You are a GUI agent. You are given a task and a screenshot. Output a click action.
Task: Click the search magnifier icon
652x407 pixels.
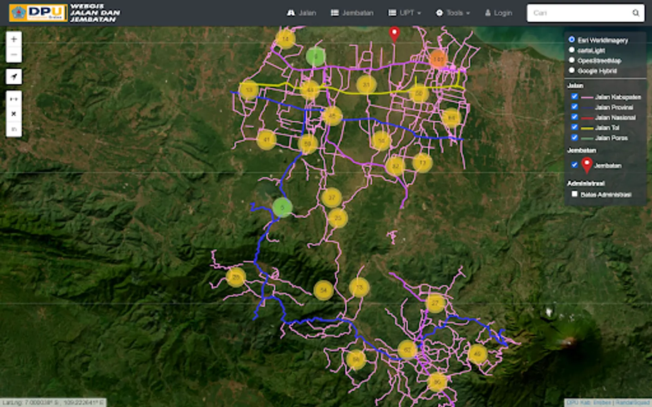(636, 13)
